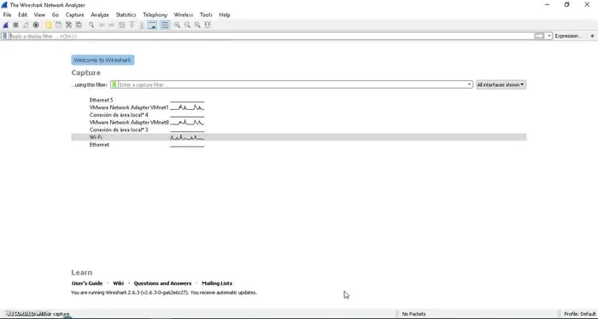The height and width of the screenshot is (319, 598).
Task: Click the go to specified packet icon
Action: click(121, 25)
